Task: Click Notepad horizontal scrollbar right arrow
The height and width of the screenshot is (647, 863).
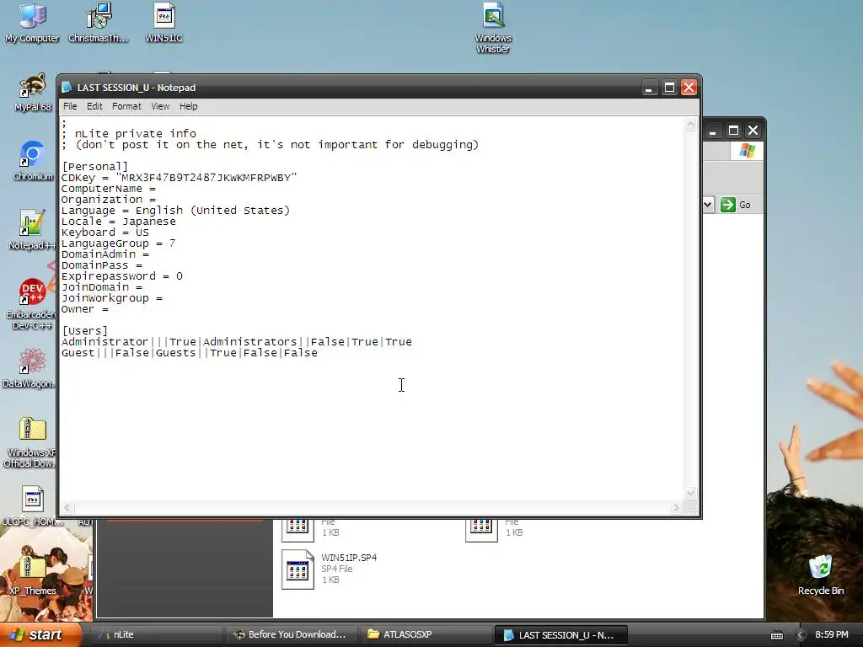Action: coord(677,507)
